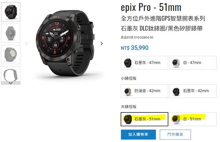The width and height of the screenshot is (220, 142).
Task: Click the cream gold 42mm watch icon
Action: coord(128,92)
